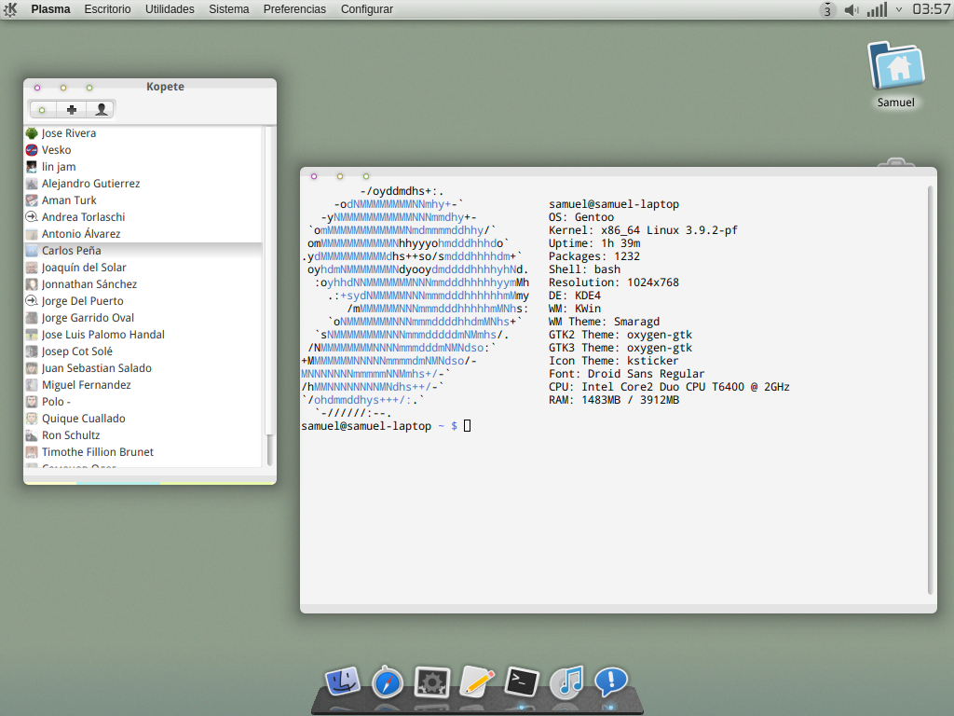Open the Configurar menu
This screenshot has height=716, width=954.
tap(367, 9)
